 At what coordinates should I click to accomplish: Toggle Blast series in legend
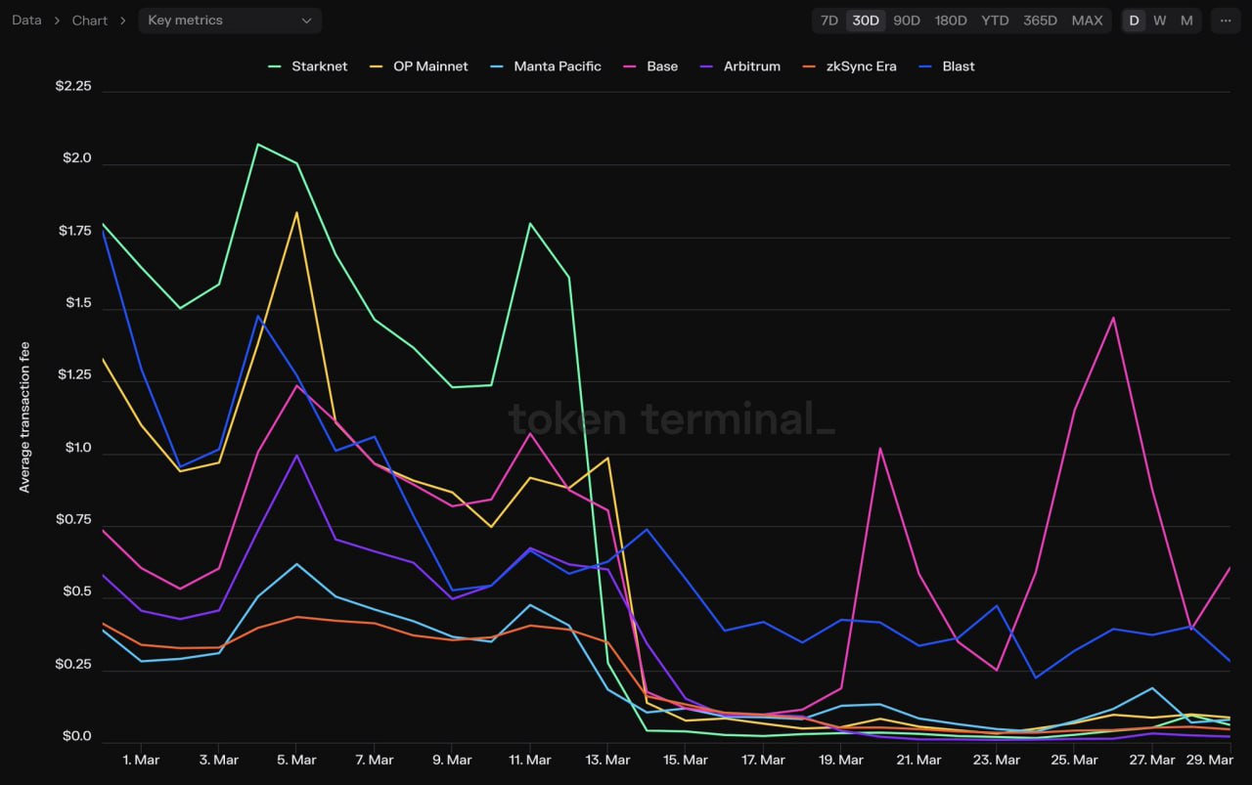[946, 66]
